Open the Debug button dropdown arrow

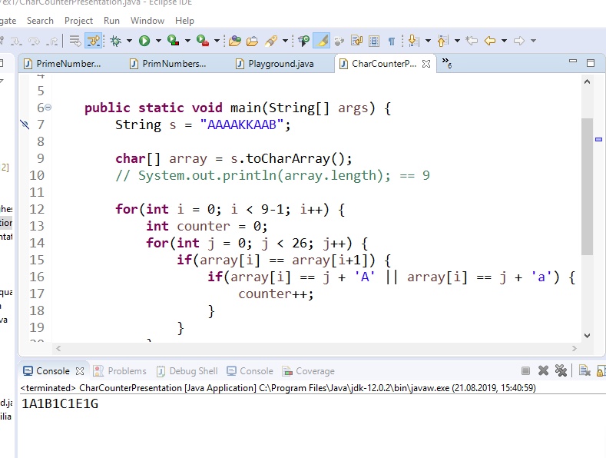click(129, 41)
